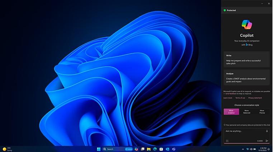Click the Bing logo under the Copilot title

coord(247,45)
